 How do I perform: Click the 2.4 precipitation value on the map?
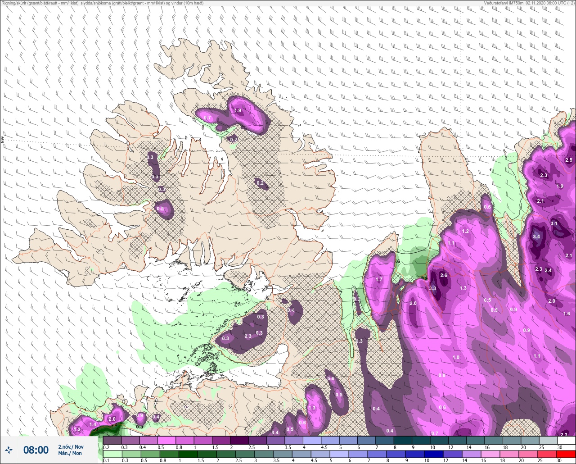click(548, 270)
